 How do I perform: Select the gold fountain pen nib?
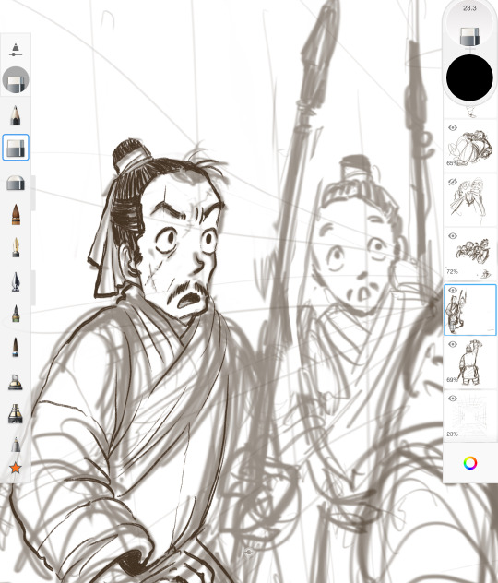point(16,247)
